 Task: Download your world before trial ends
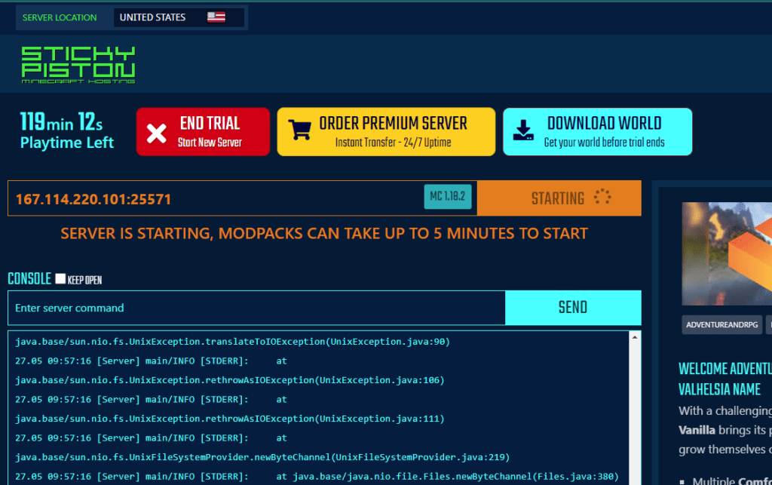[x=597, y=131]
